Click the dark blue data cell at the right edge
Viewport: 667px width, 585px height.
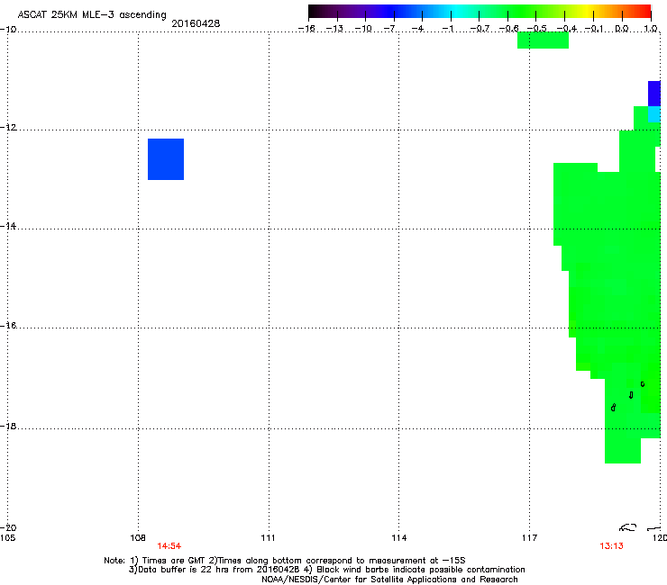click(x=654, y=94)
